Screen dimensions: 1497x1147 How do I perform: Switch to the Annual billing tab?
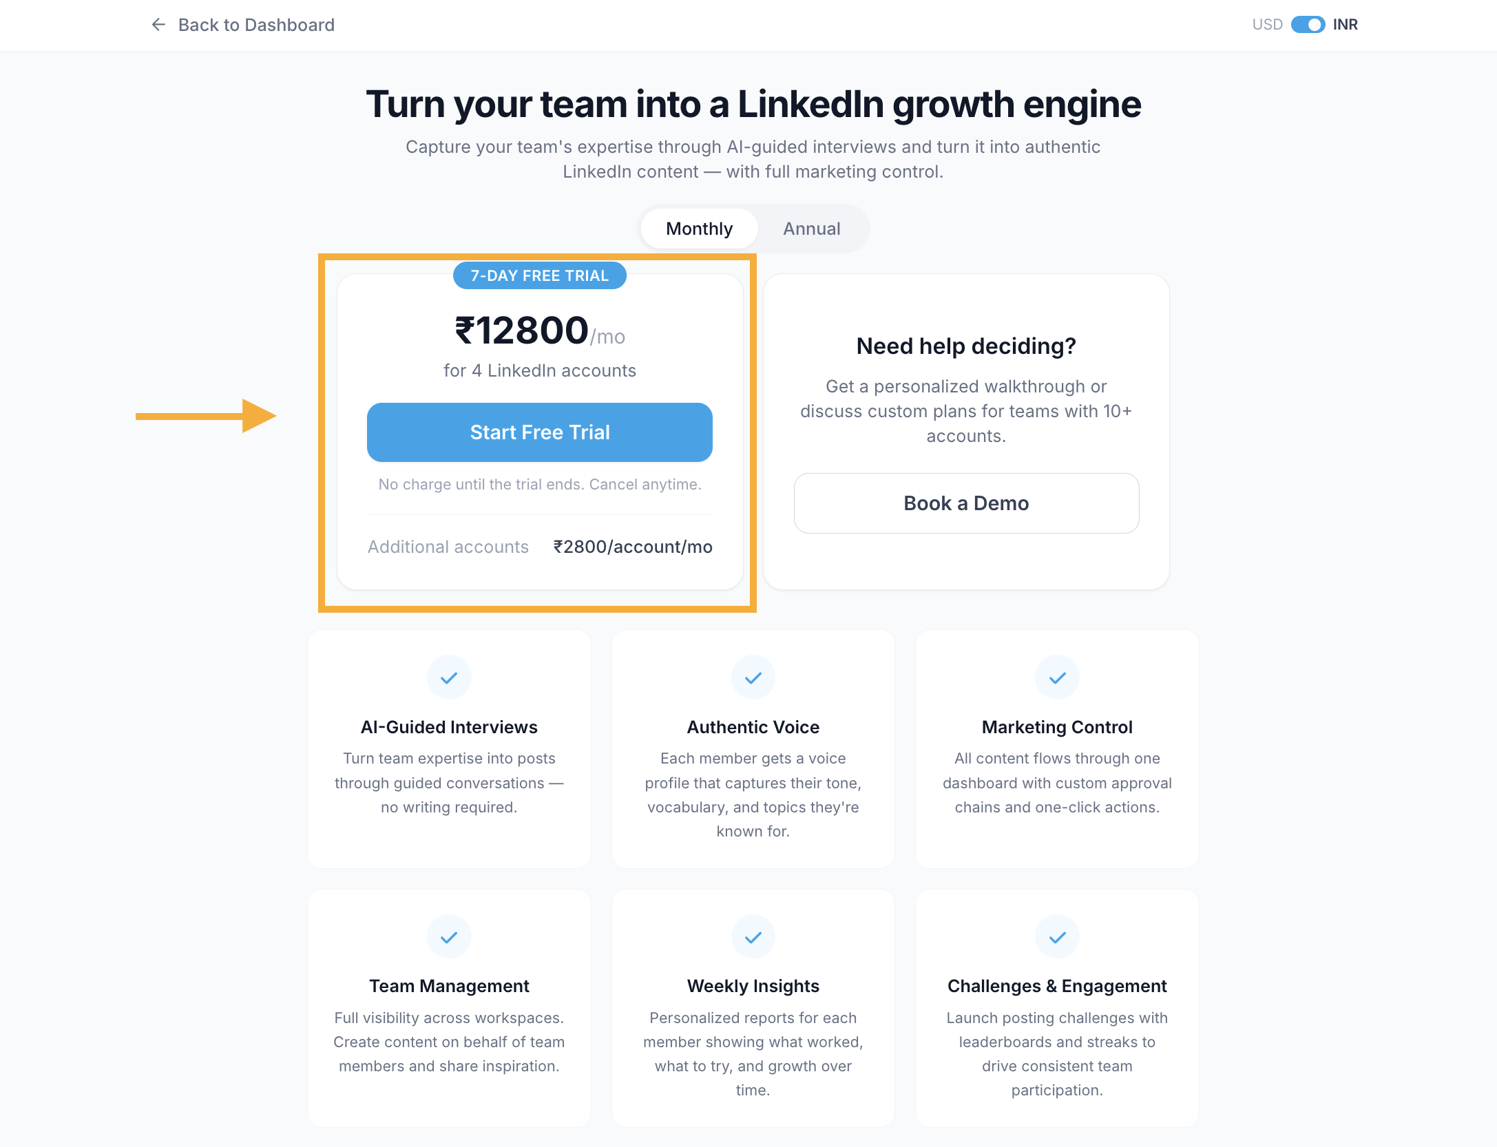812,229
